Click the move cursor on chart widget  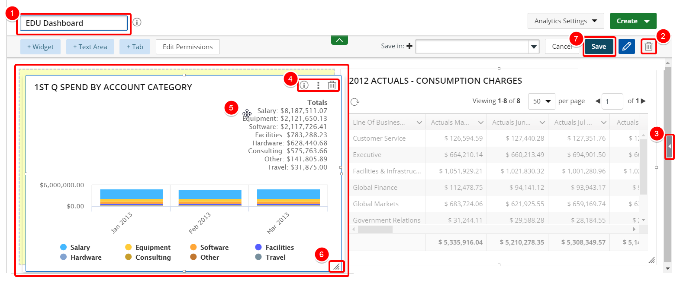(x=247, y=113)
